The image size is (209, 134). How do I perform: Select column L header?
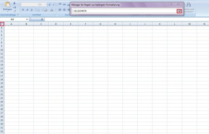[175, 24]
